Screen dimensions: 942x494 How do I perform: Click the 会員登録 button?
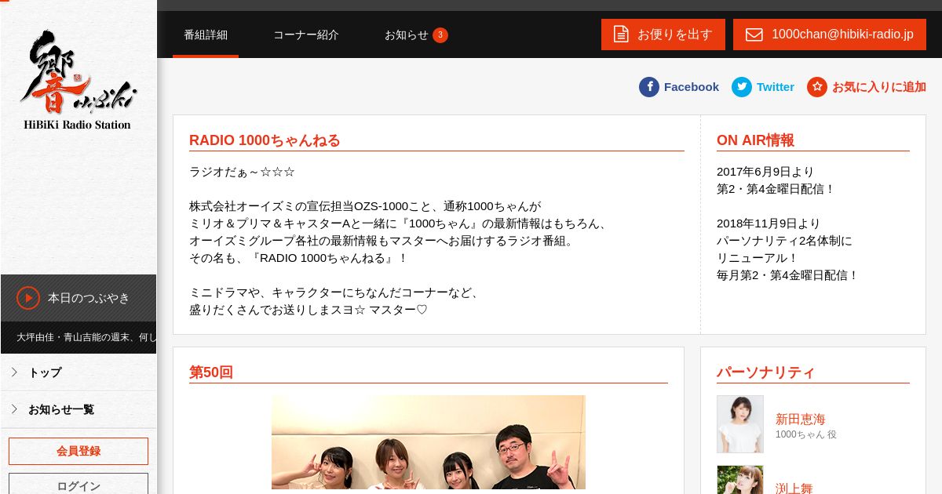tap(78, 451)
